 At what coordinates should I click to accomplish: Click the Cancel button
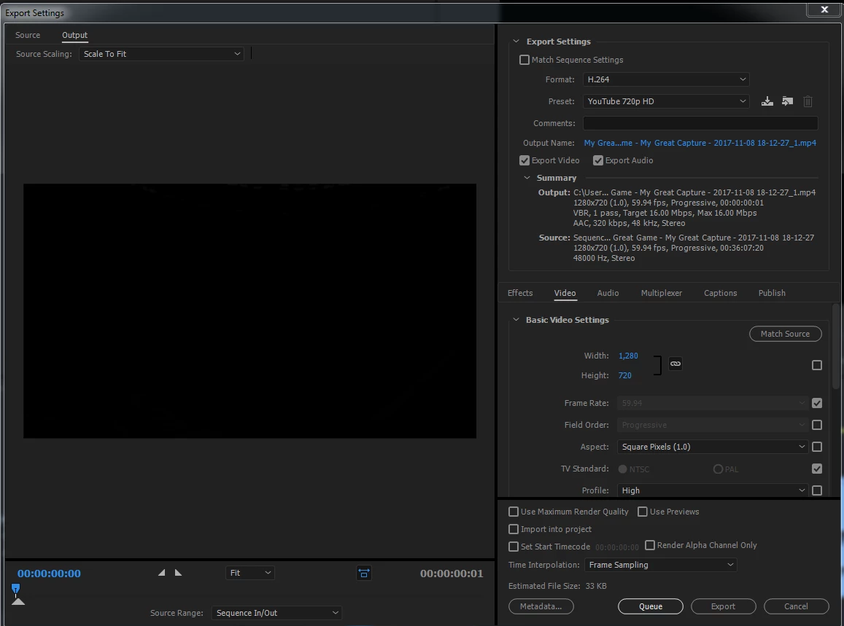point(796,606)
